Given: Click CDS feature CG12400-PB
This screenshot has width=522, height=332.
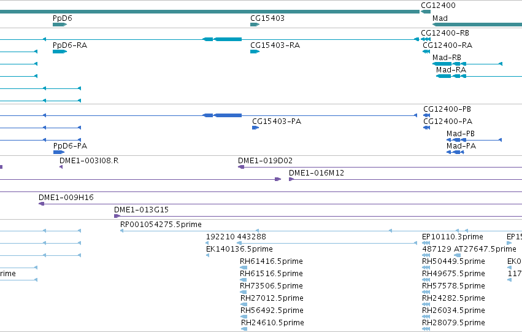Looking at the screenshot, I should click(447, 109).
